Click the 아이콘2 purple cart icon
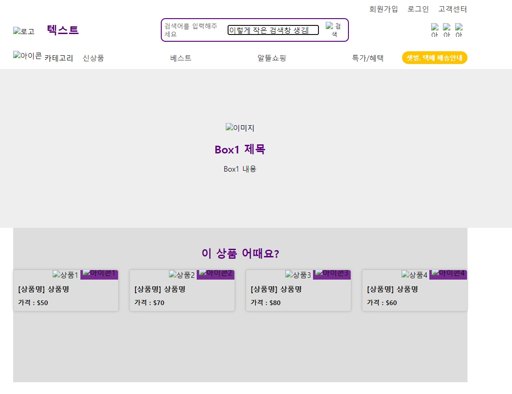The width and height of the screenshot is (512, 394). [x=215, y=275]
